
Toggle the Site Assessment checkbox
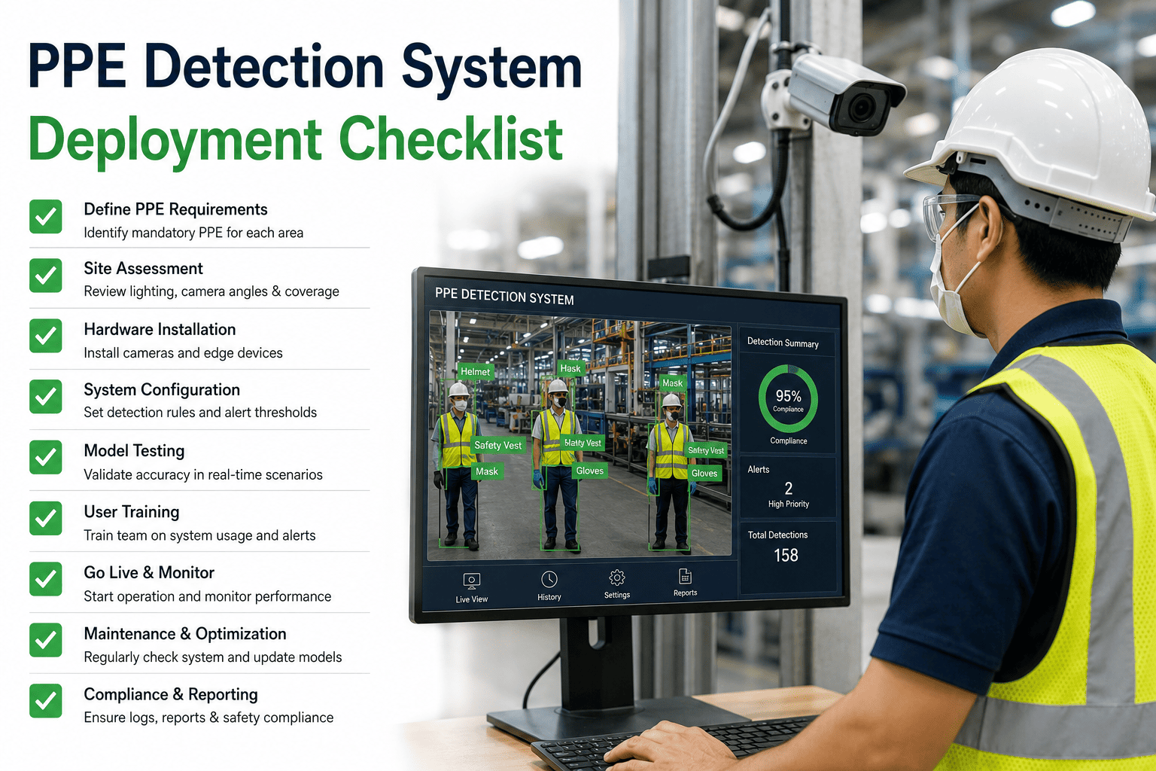[46, 276]
